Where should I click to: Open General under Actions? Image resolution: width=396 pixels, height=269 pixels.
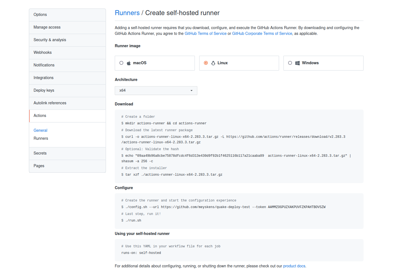pyautogui.click(x=40, y=130)
